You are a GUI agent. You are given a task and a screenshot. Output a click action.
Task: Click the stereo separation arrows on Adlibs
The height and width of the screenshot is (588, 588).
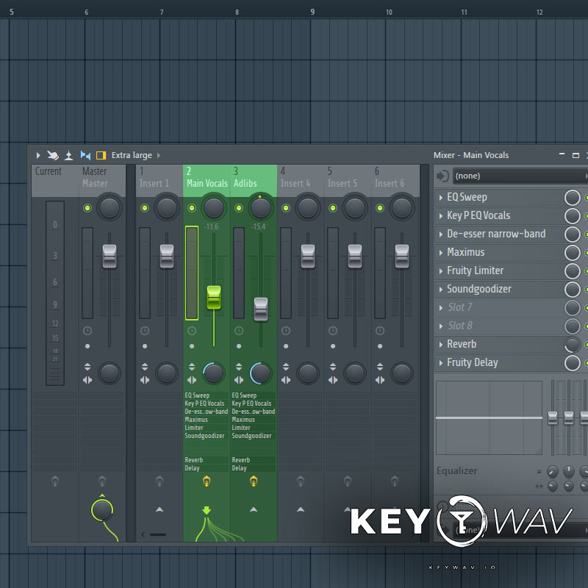click(x=239, y=380)
